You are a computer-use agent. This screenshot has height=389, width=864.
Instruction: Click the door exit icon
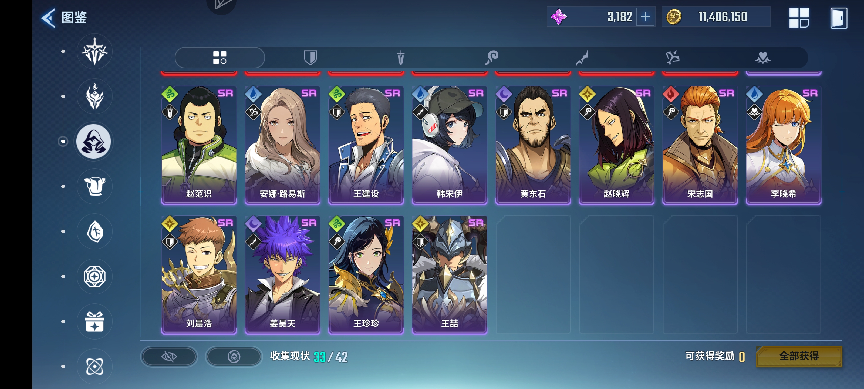(x=839, y=18)
